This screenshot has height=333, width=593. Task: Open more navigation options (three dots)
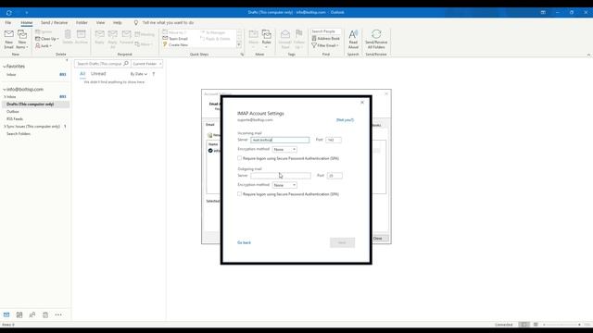58,314
